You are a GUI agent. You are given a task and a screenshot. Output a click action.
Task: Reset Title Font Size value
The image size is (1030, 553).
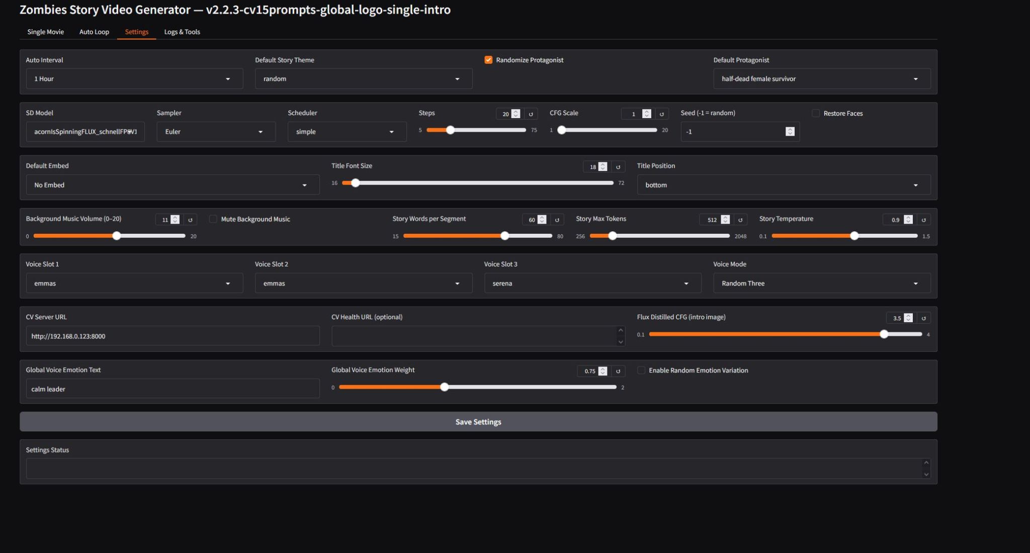click(x=618, y=167)
